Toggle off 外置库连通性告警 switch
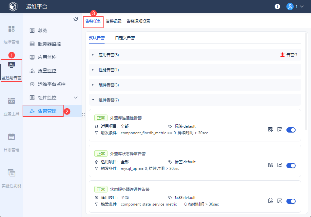This screenshot has height=217, width=311. 291,130
